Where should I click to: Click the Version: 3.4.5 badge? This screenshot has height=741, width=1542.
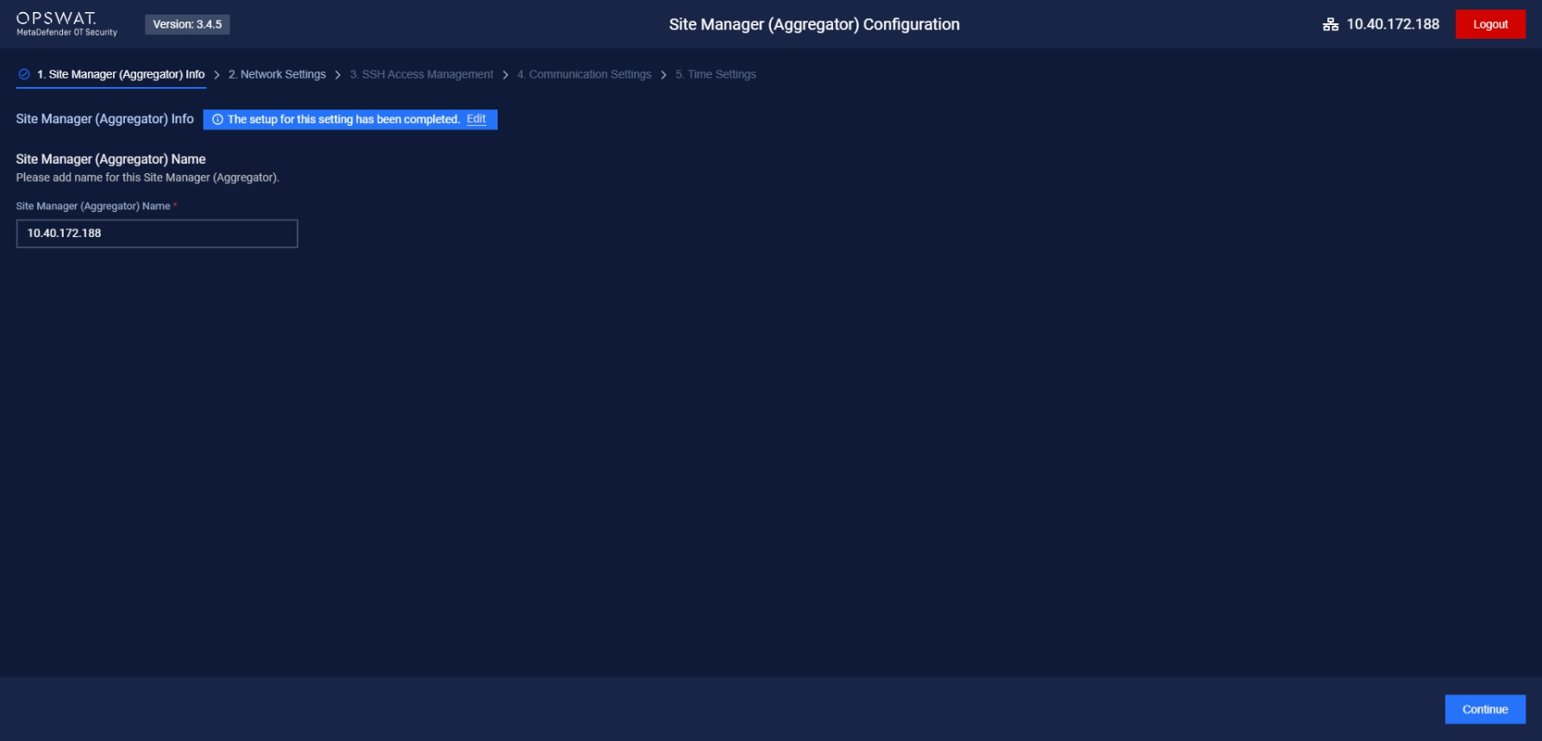[x=187, y=24]
